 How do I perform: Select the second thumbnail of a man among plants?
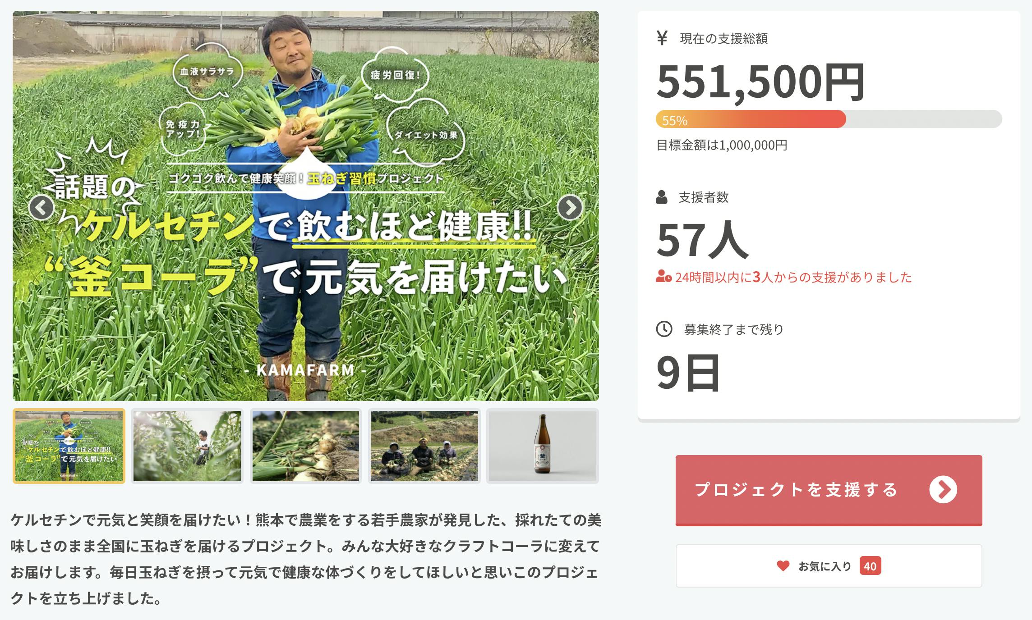coord(187,446)
